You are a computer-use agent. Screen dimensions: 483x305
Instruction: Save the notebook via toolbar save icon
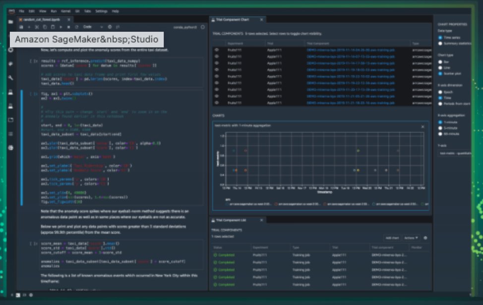(21, 27)
